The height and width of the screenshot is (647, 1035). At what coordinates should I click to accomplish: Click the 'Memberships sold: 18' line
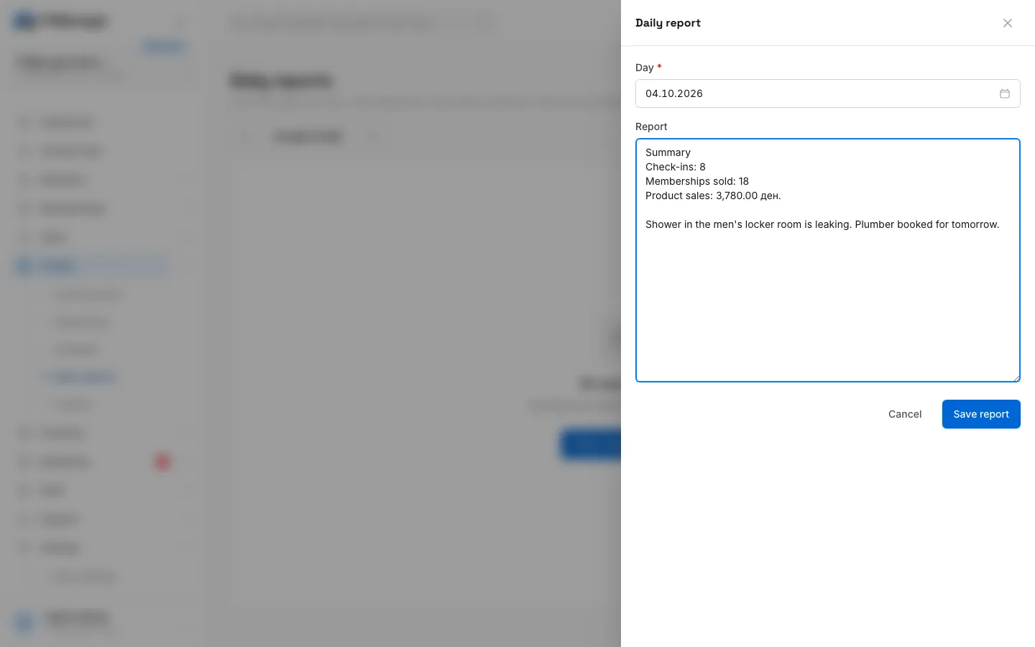point(697,181)
